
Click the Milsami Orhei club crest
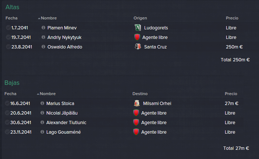[x=136, y=103]
